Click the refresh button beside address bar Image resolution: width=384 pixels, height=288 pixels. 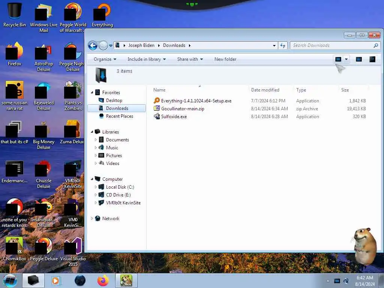283,45
